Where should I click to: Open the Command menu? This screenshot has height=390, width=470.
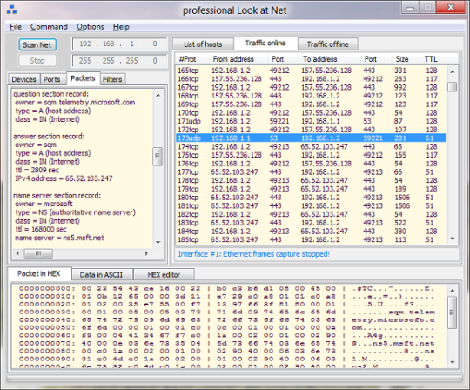coord(49,27)
